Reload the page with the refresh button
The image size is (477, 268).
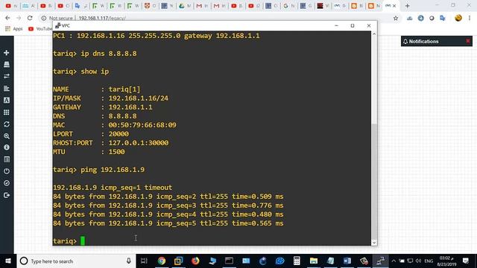[30, 18]
